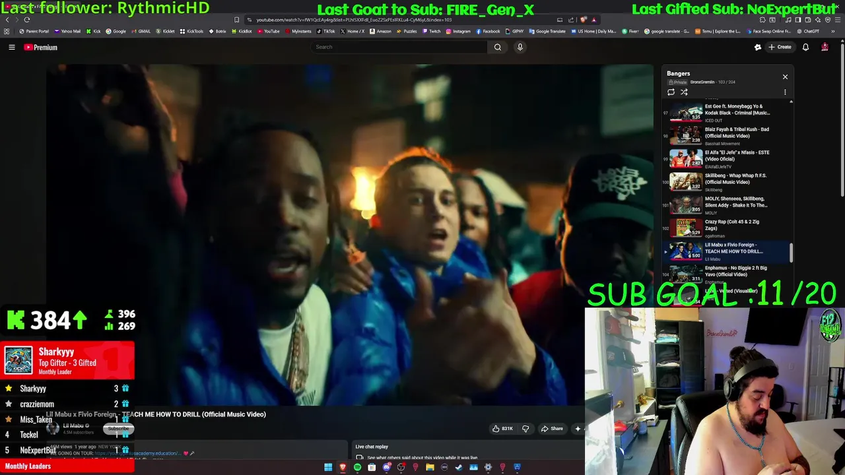Toggle shuffle playlist in Bangers panel
This screenshot has height=475, width=845.
(684, 92)
